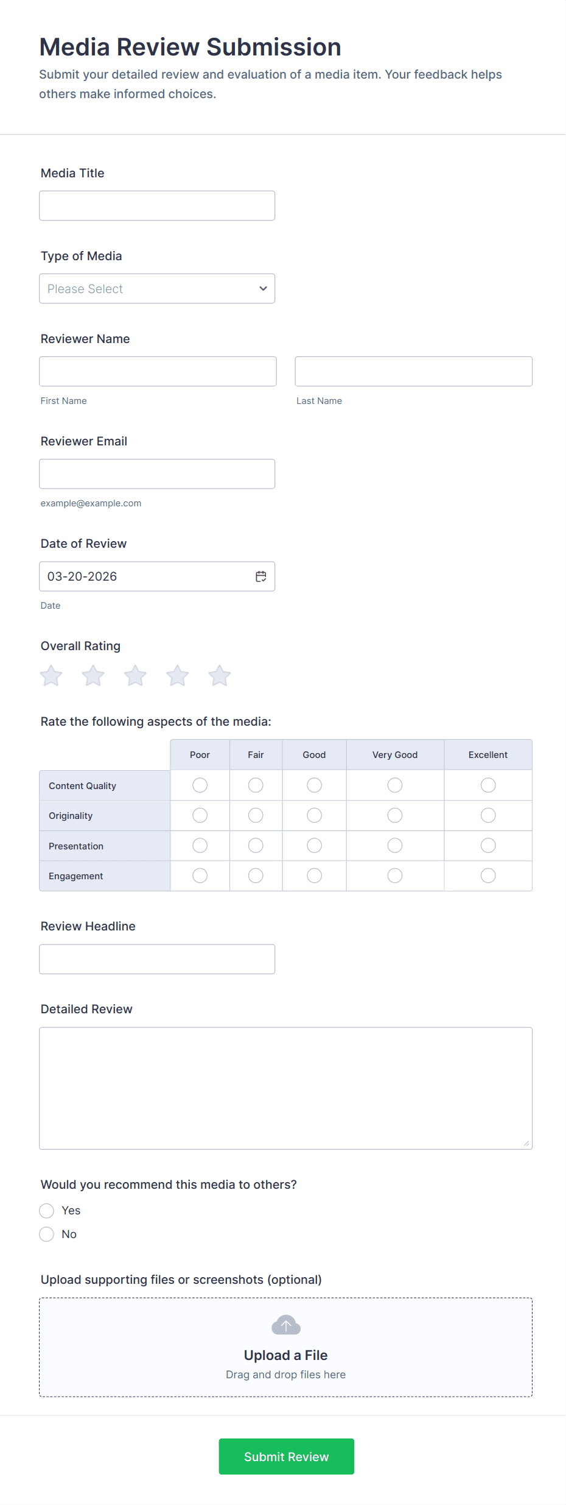Rate Engagement as Very Good
The width and height of the screenshot is (566, 1505).
(x=395, y=876)
